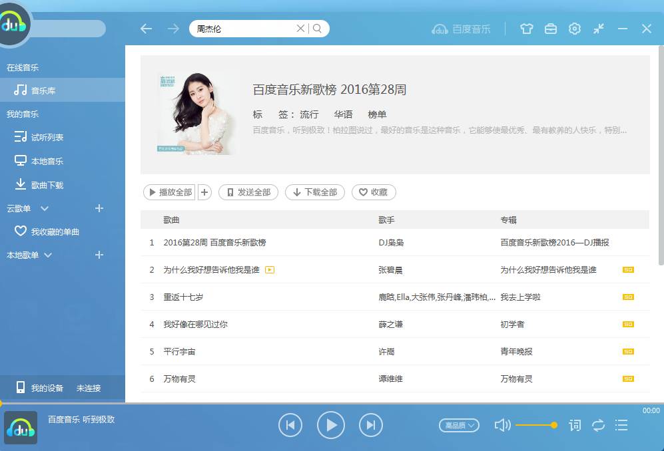
Task: Add a new 云歌单 with plus
Action: [99, 208]
